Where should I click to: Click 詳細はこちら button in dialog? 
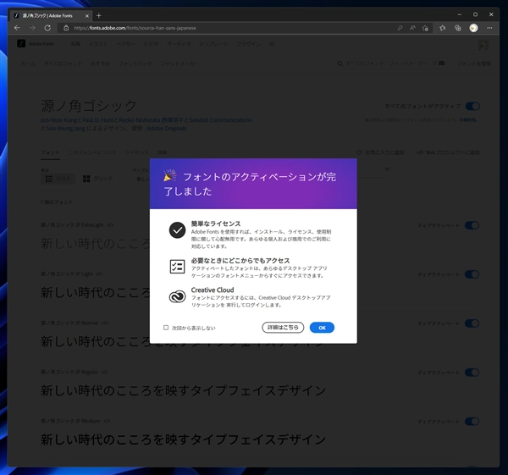283,328
